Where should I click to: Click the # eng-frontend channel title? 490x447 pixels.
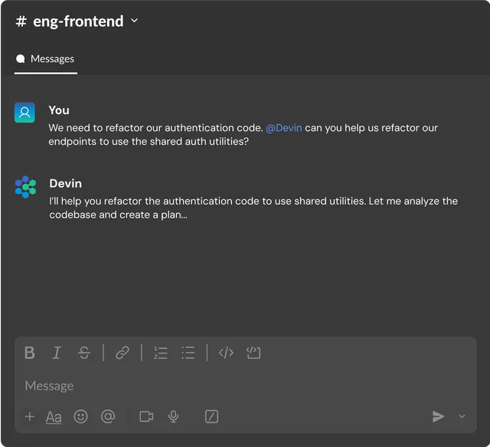coord(70,21)
